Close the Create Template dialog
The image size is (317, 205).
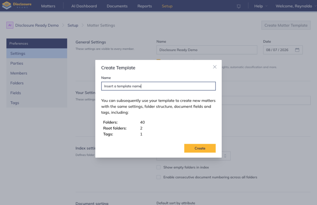point(215,67)
